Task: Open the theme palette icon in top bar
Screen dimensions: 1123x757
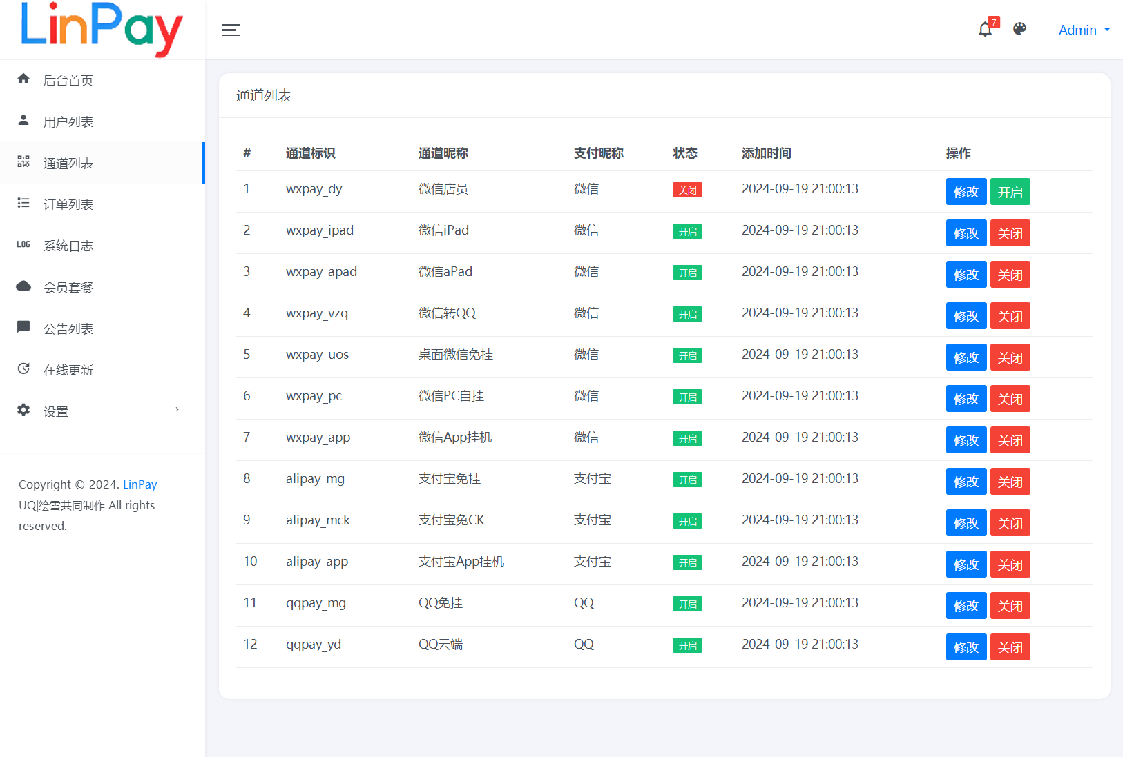Action: [x=1019, y=30]
